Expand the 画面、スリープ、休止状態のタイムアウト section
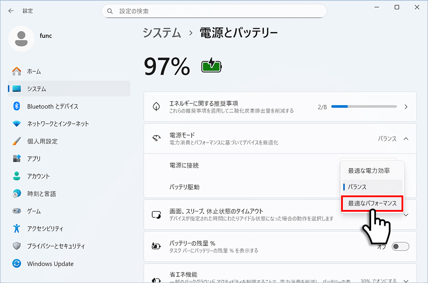This screenshot has width=428, height=283. point(406,214)
